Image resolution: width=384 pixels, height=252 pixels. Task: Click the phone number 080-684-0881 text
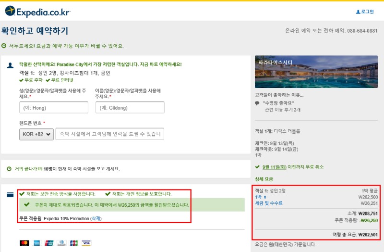point(362,31)
